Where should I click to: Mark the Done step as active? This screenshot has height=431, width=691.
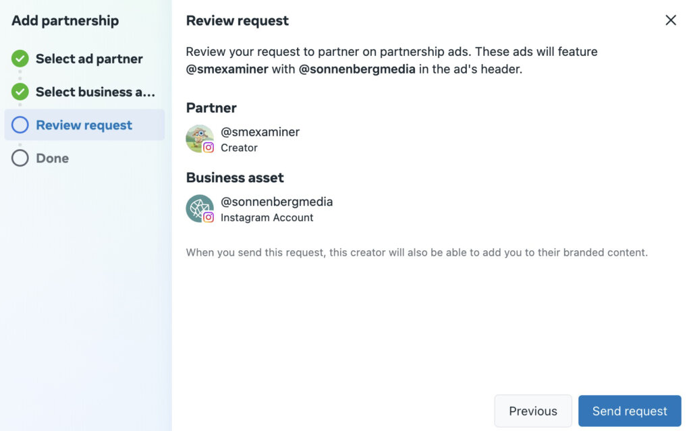(52, 158)
